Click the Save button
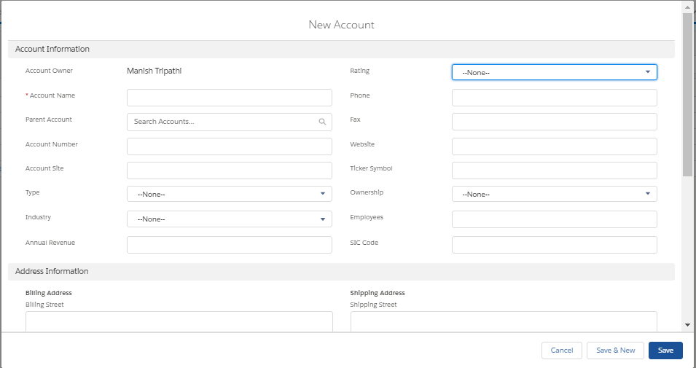The width and height of the screenshot is (696, 368). pos(665,351)
